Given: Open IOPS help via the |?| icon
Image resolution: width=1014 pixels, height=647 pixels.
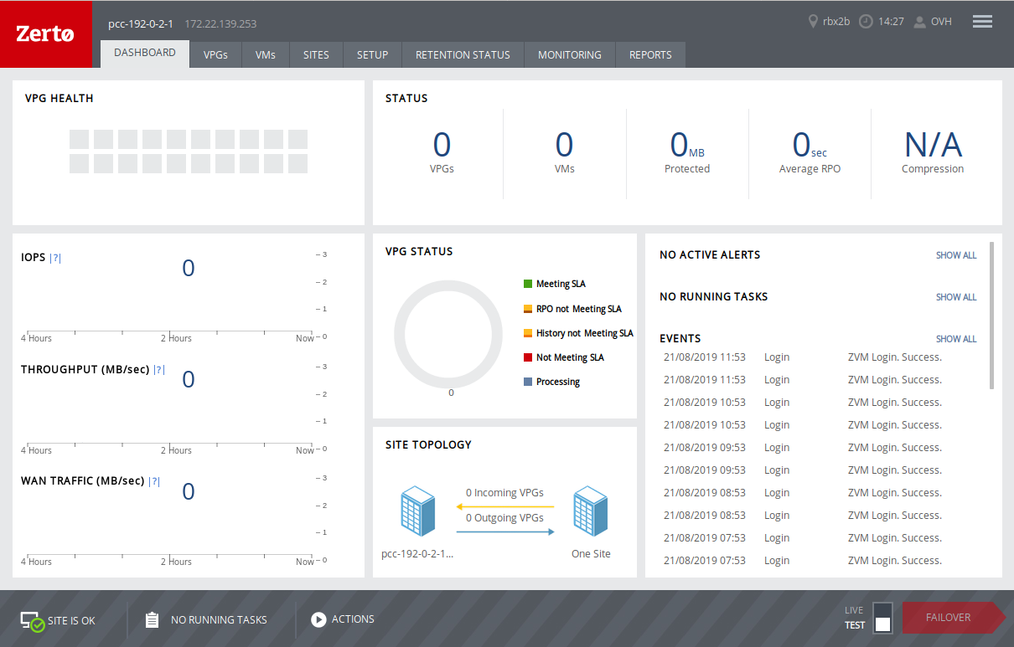Looking at the screenshot, I should click(55, 257).
